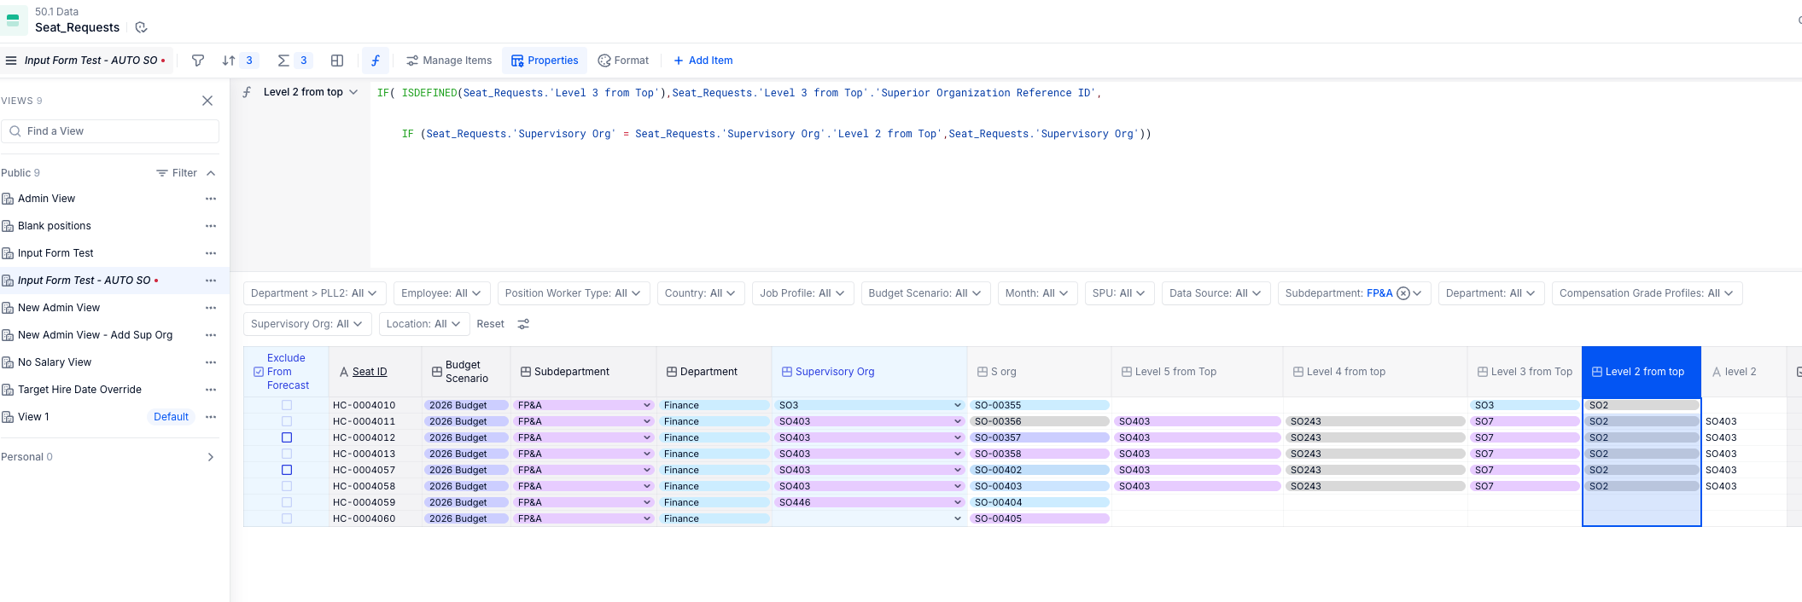
Task: Select the Supervisory Org column header
Action: [869, 372]
